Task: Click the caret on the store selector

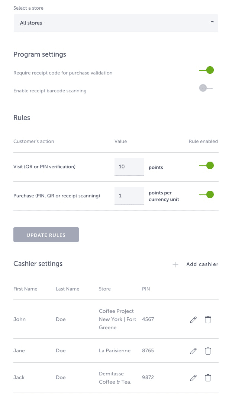Action: point(213,22)
